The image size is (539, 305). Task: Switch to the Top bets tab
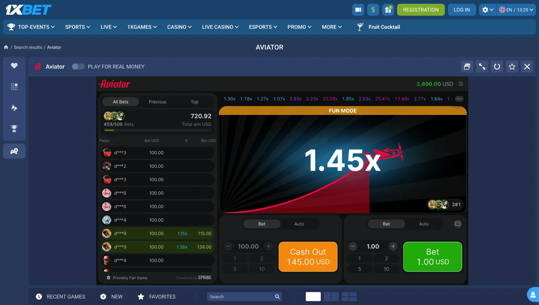(194, 102)
